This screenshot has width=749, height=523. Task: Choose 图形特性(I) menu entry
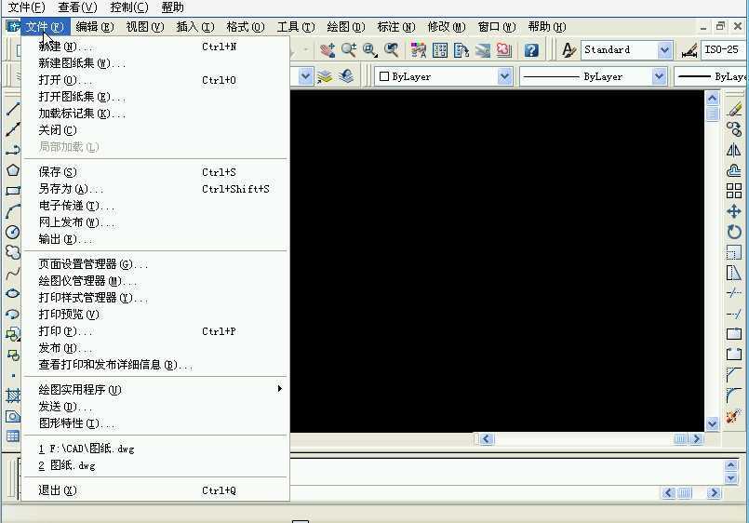point(155,423)
